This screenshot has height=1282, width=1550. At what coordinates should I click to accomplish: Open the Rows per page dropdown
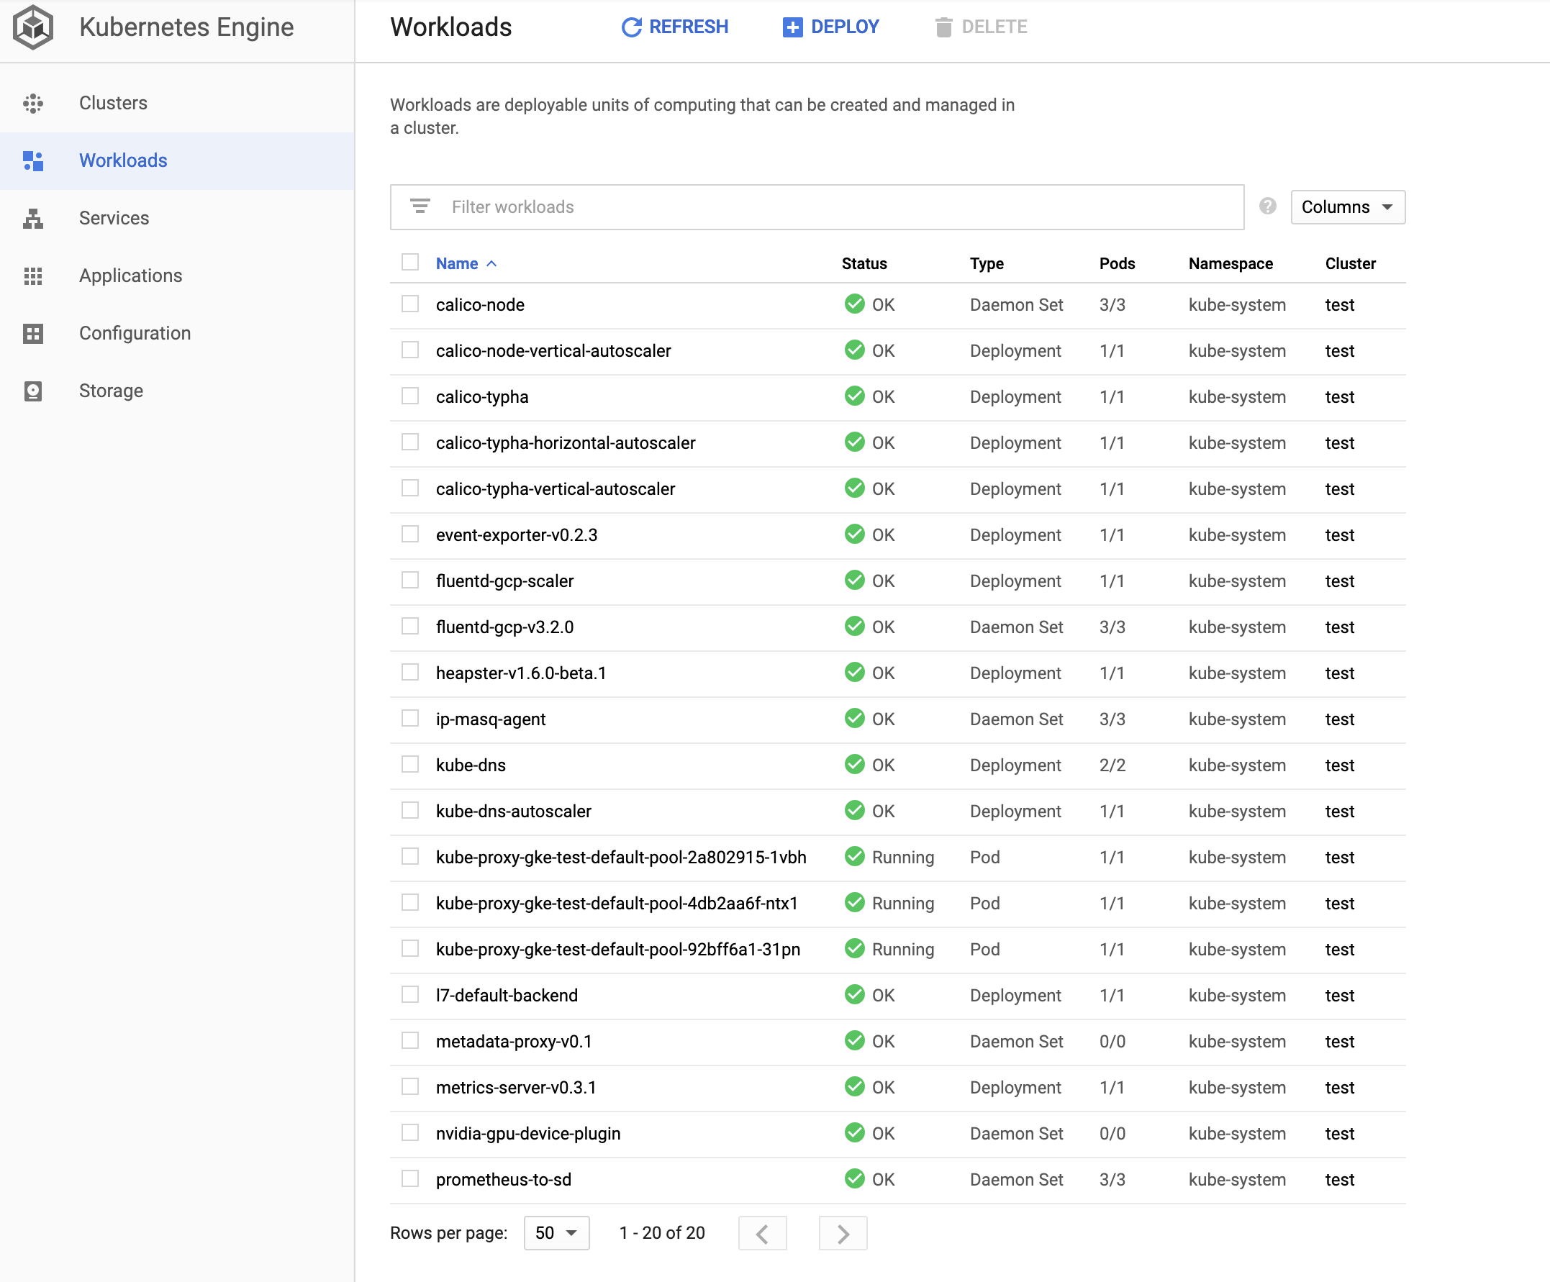556,1233
